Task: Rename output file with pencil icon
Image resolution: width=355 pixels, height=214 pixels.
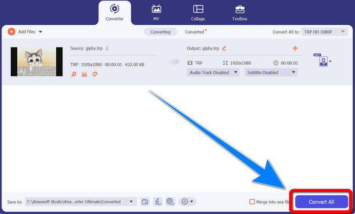Action: click(x=224, y=48)
